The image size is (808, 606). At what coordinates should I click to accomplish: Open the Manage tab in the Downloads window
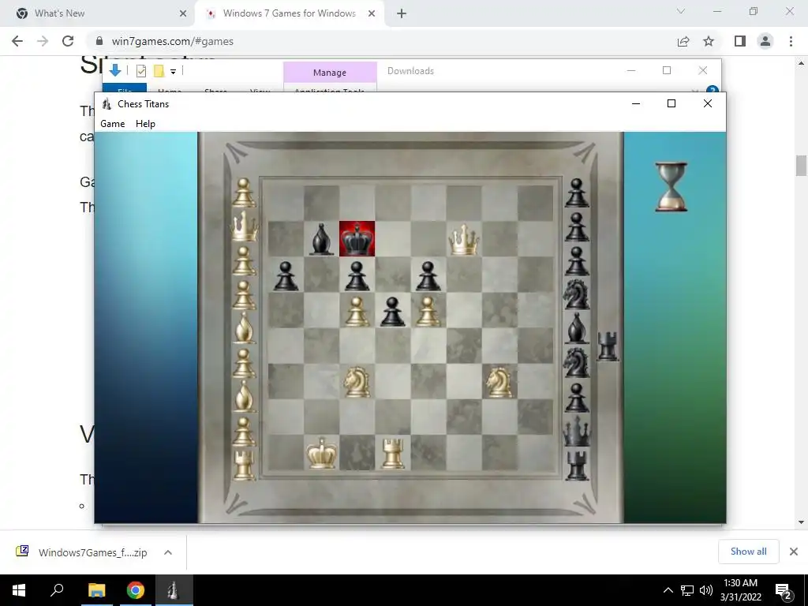coord(330,73)
